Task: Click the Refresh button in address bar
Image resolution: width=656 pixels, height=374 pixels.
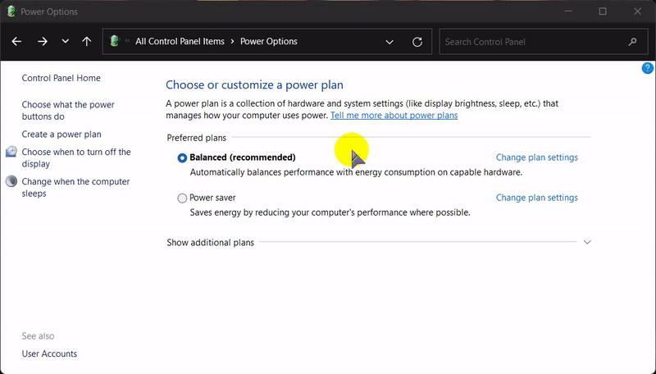Action: point(417,42)
